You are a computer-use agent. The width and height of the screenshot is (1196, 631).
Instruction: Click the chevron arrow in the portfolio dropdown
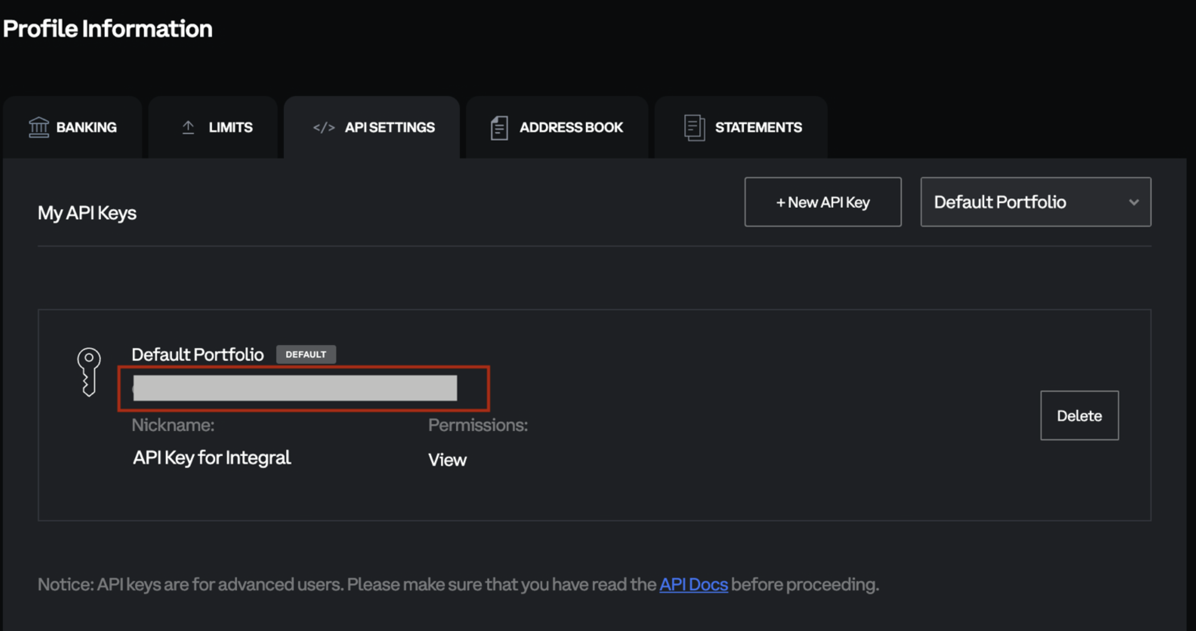point(1134,202)
